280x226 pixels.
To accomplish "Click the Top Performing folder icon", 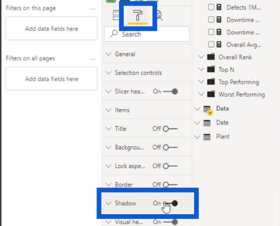I will tap(211, 81).
